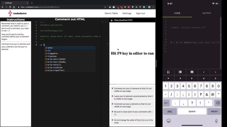Click the localhost:1337 preview URL
227x127 pixels.
123,20
